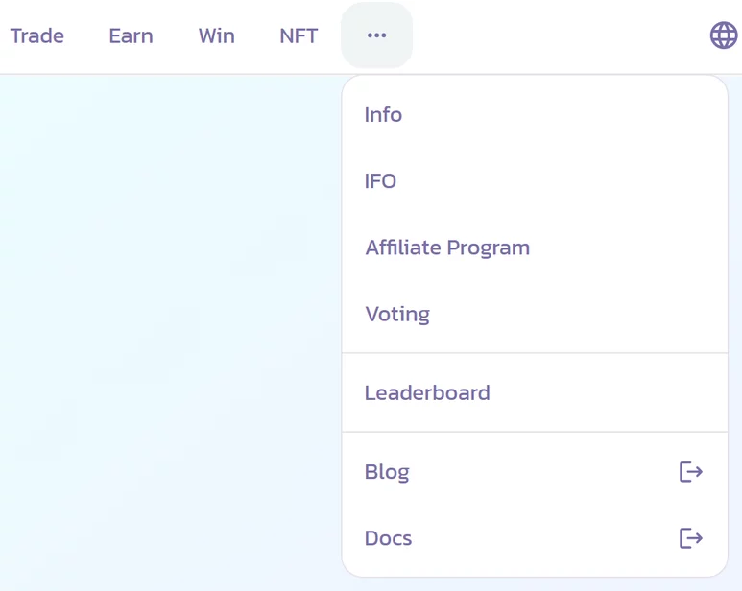Click the three-dot ellipsis icon in the navbar
742x591 pixels.
point(376,35)
